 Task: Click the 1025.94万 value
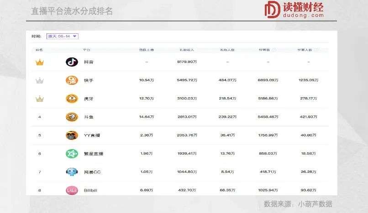click(x=268, y=190)
